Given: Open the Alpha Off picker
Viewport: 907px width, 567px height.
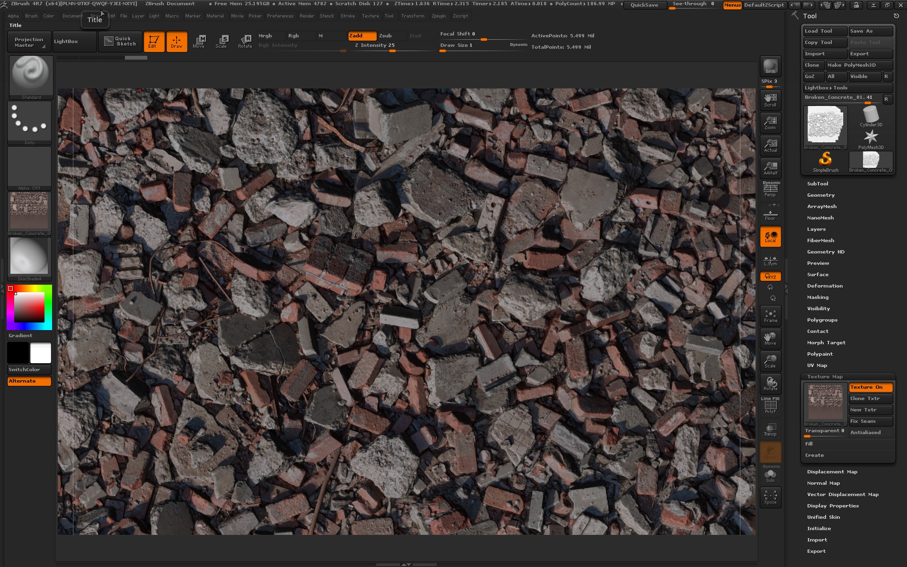Looking at the screenshot, I should [x=29, y=168].
